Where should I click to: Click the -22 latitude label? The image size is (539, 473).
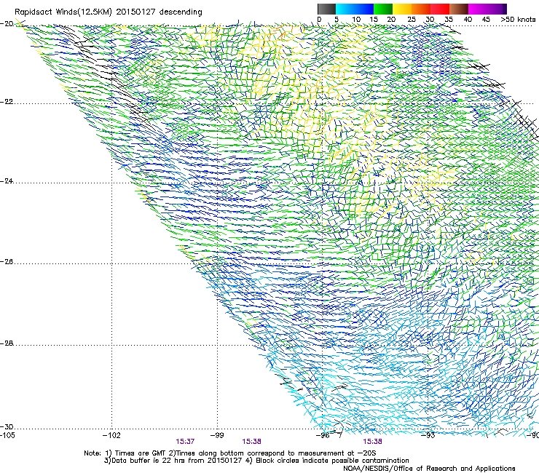click(7, 102)
